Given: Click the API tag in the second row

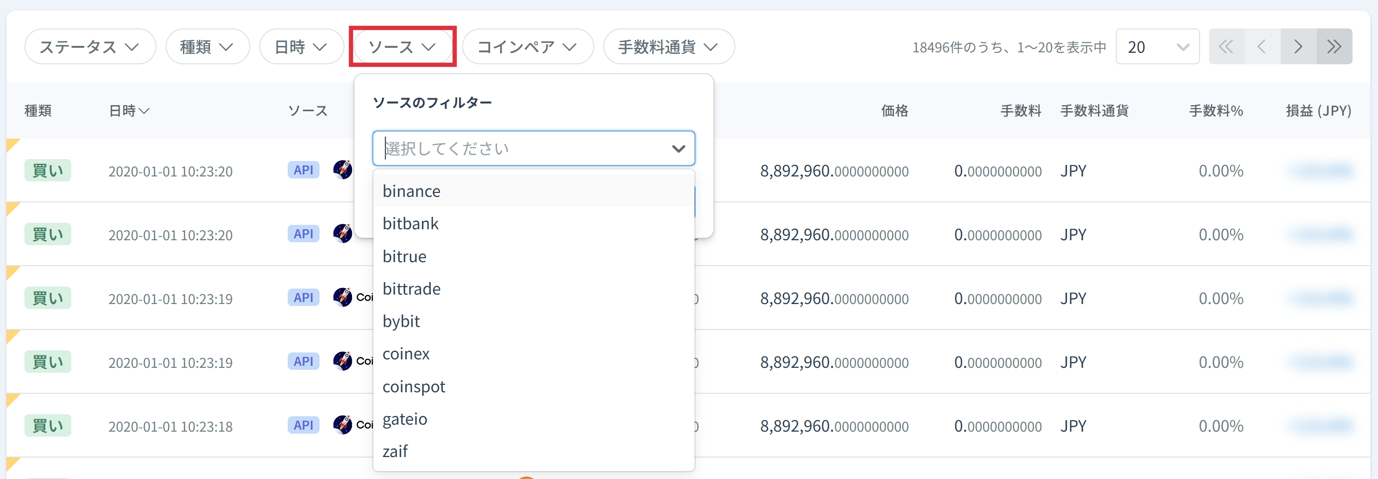Looking at the screenshot, I should pyautogui.click(x=303, y=234).
